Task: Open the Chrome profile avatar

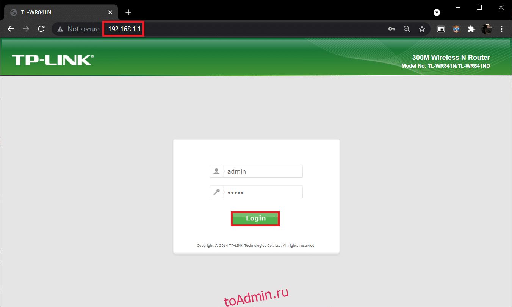Action: (x=487, y=29)
